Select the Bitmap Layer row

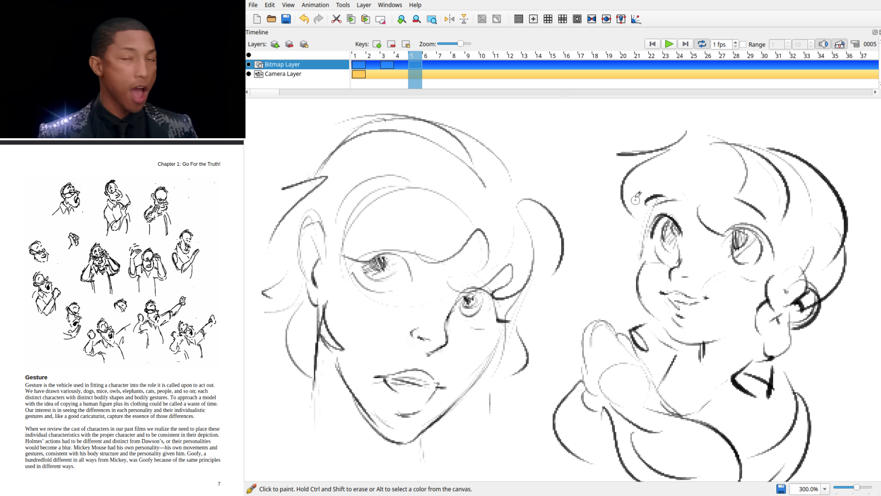pos(298,65)
